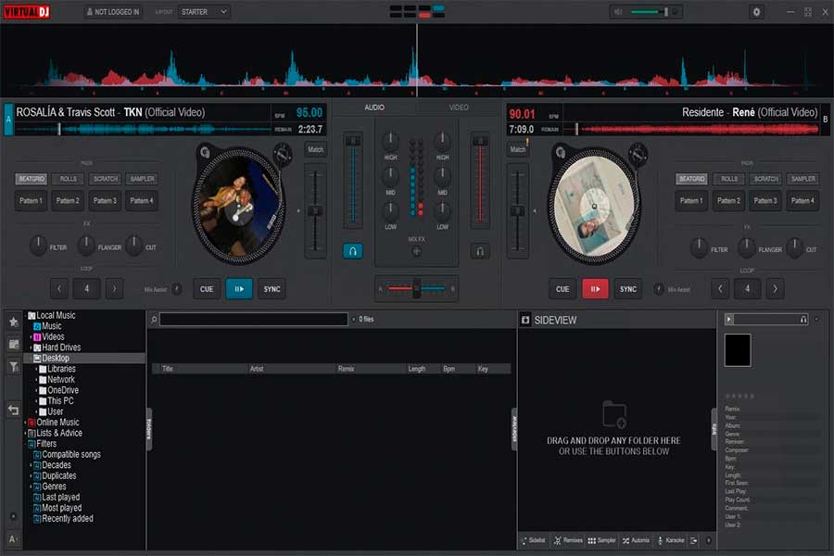Image resolution: width=834 pixels, height=556 pixels.
Task: Click the back arrow icon in the sidebar
Action: click(13, 411)
